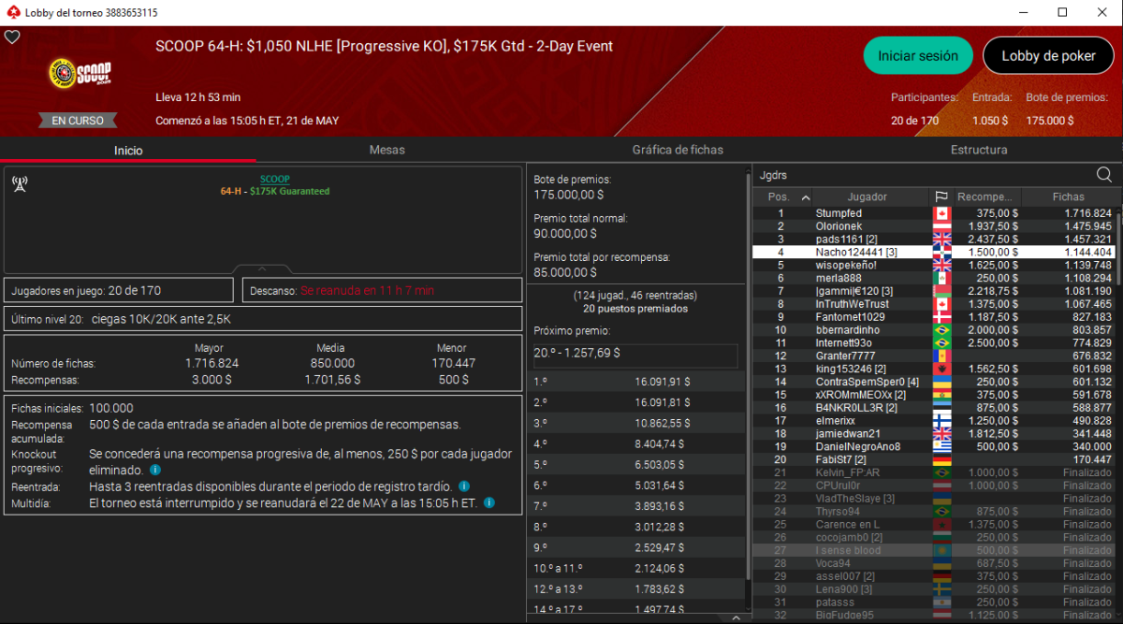Click the flag in Fantomet1029's row
Viewport: 1123px width, 624px height.
tap(941, 317)
